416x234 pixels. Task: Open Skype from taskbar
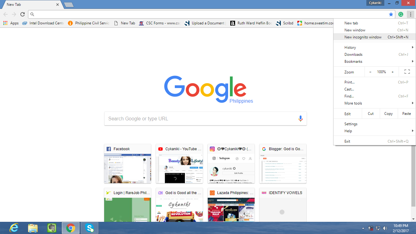(90, 228)
